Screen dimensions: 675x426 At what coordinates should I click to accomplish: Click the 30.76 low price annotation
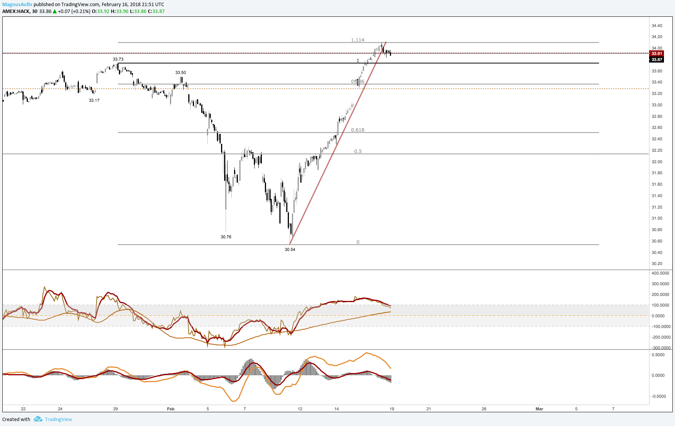tap(226, 237)
